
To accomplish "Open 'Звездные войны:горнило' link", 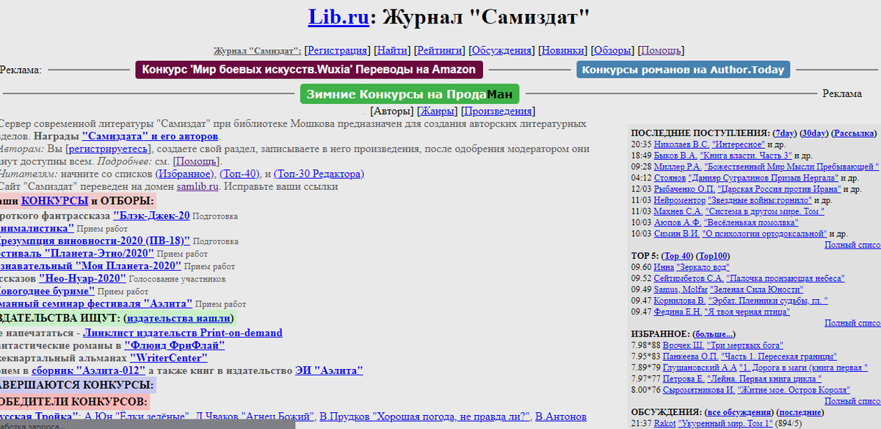I will 760,199.
